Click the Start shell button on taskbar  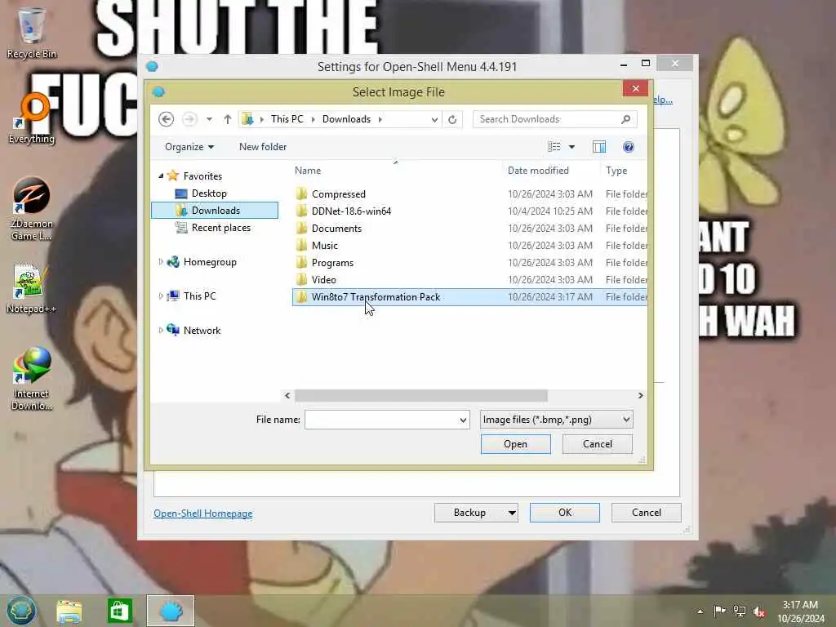(x=20, y=611)
